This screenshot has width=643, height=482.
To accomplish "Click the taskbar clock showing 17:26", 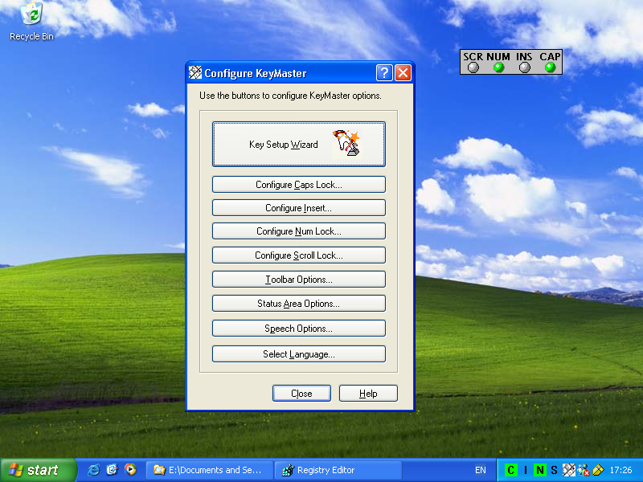I will coord(620,470).
